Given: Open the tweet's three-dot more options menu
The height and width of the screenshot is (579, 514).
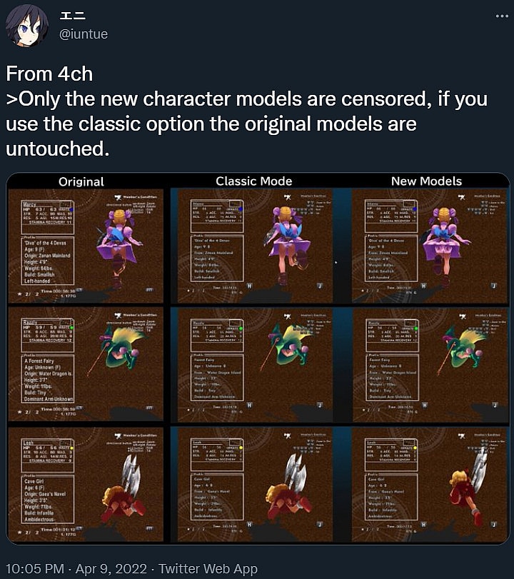Looking at the screenshot, I should (x=502, y=16).
